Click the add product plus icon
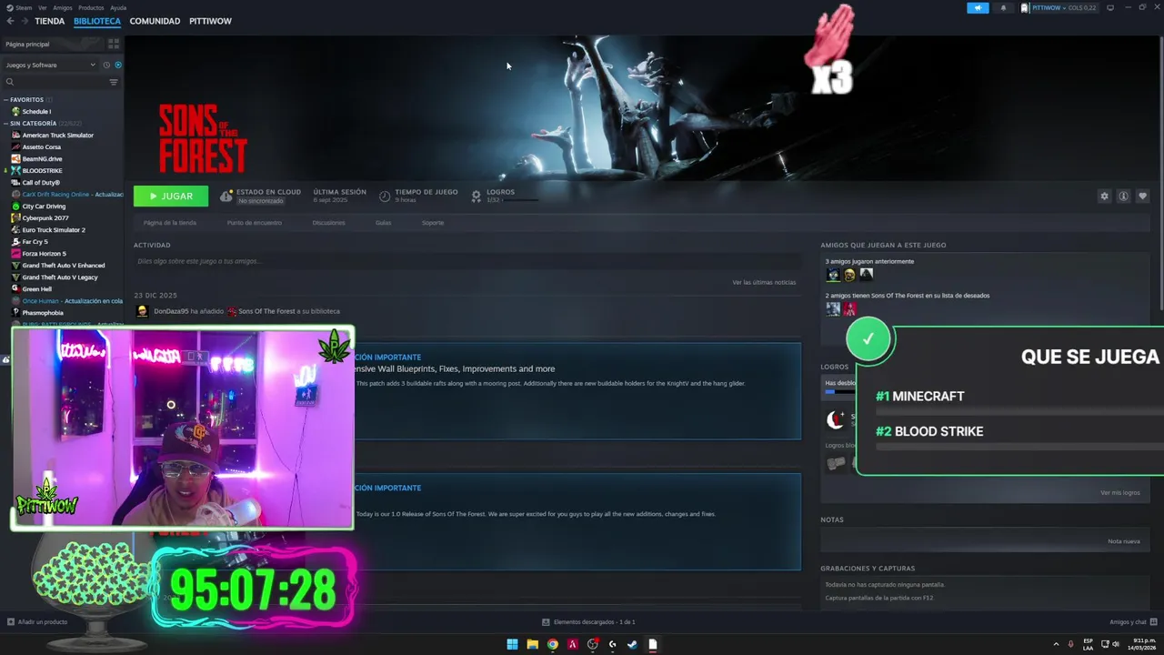The height and width of the screenshot is (655, 1164). [x=11, y=622]
